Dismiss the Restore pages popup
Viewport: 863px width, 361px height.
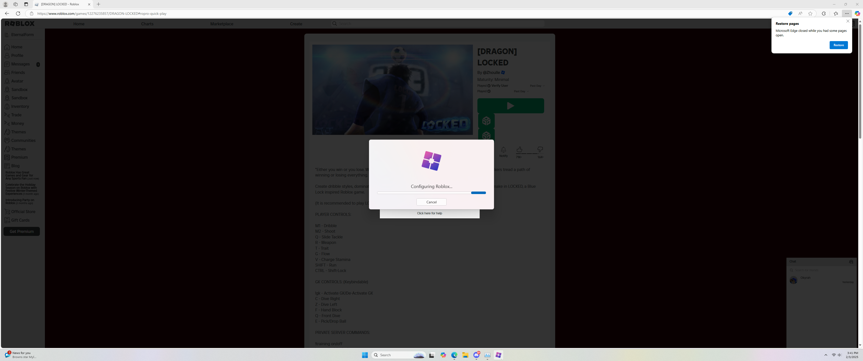tap(848, 21)
